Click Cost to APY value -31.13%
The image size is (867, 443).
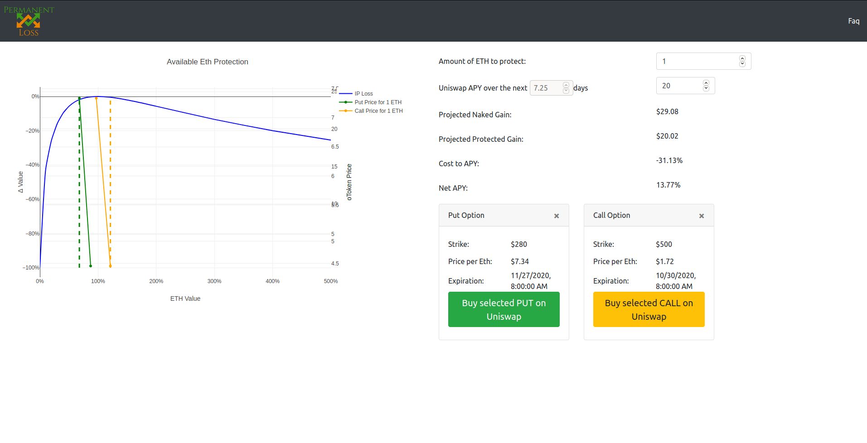coord(669,160)
